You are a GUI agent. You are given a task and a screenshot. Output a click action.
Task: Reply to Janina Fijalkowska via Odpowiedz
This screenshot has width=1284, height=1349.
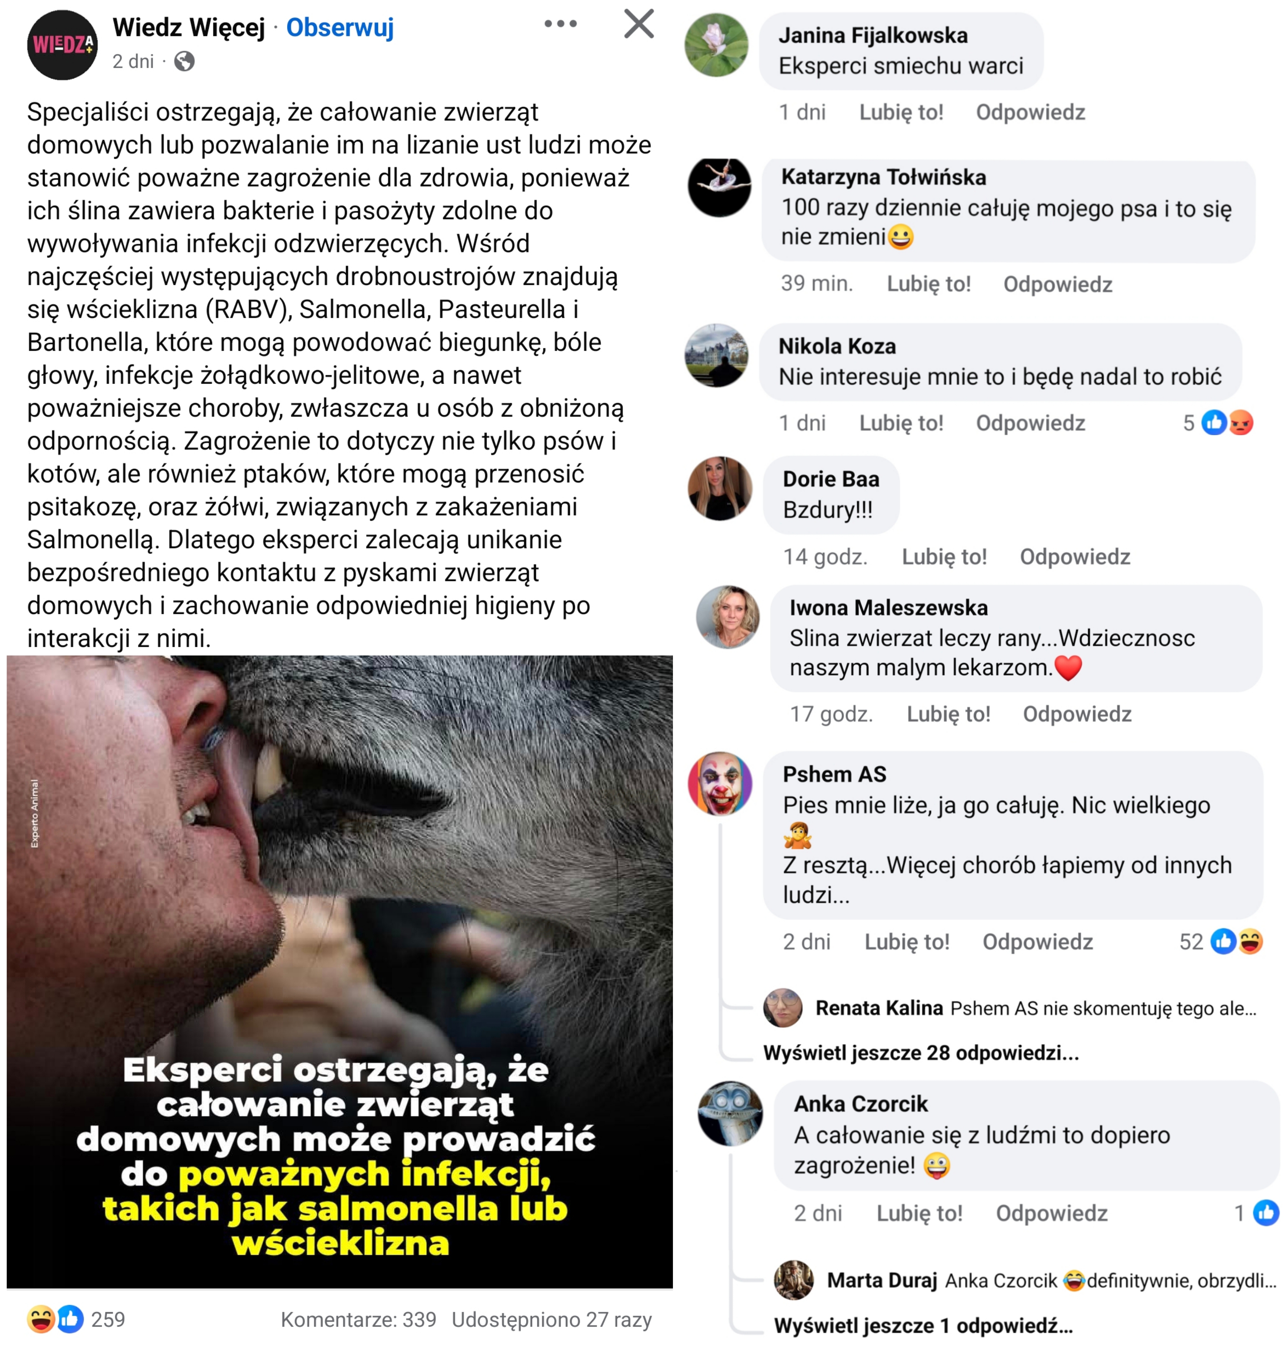[x=1030, y=112]
